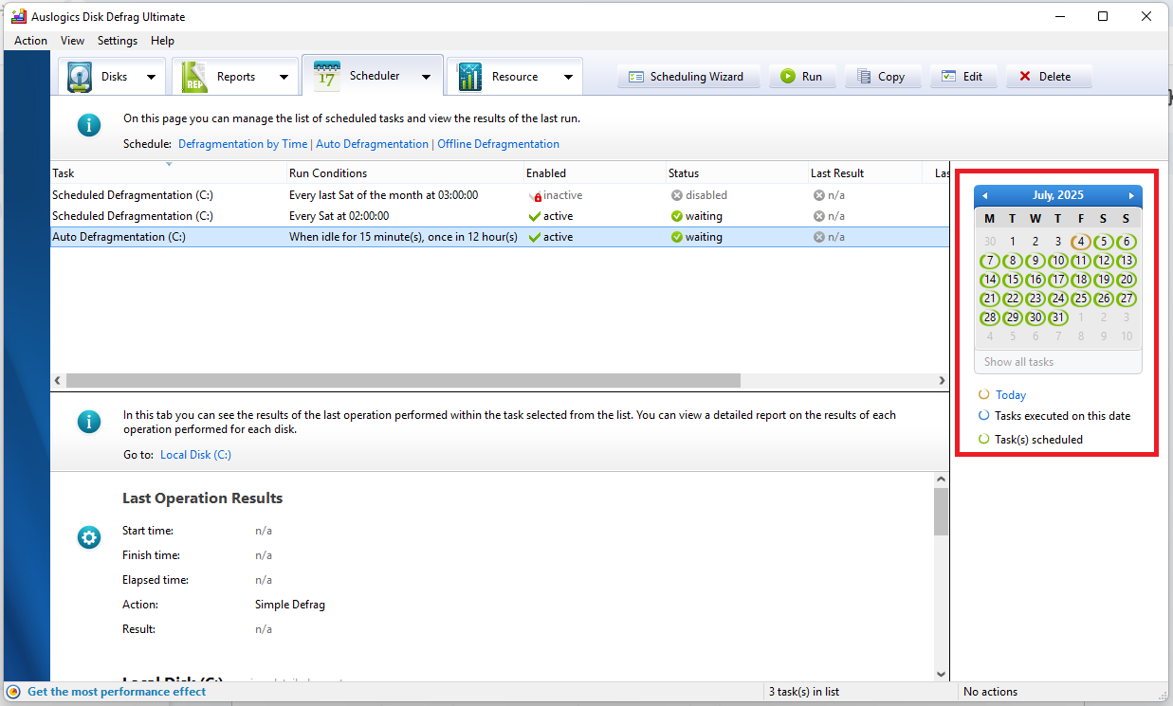
Task: Go to the next month in calendar
Action: [1130, 195]
